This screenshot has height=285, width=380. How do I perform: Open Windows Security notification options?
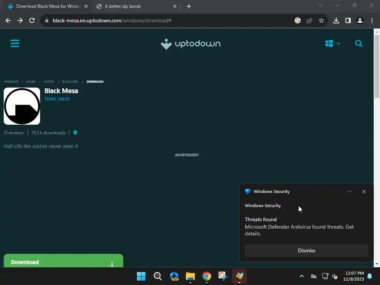[349, 191]
